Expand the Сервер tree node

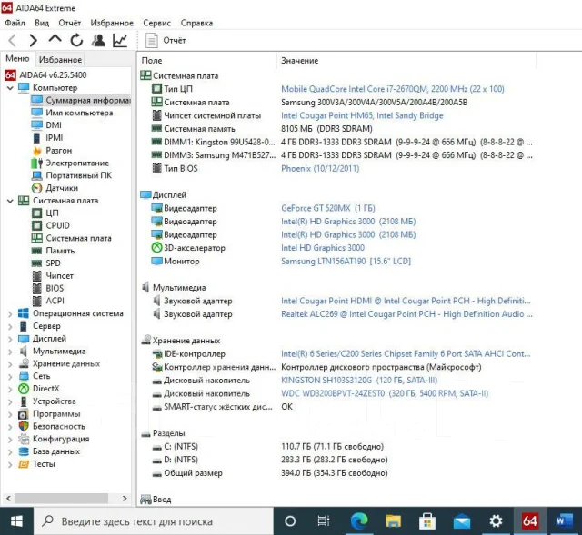point(10,326)
